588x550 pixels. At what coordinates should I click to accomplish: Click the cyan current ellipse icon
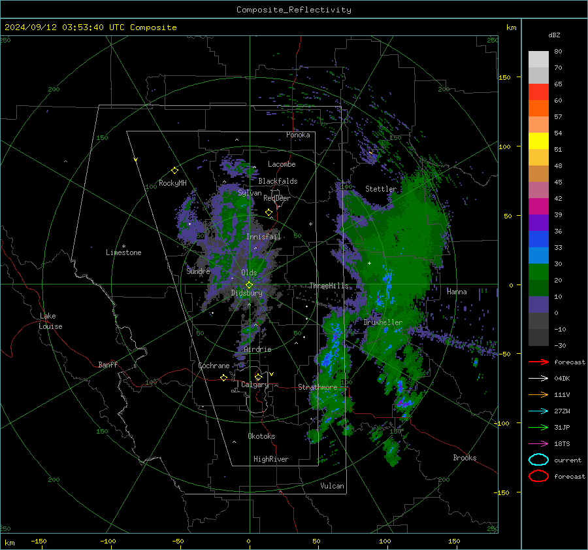[x=538, y=460]
